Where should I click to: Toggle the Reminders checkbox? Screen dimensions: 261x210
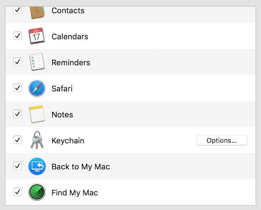pyautogui.click(x=18, y=62)
